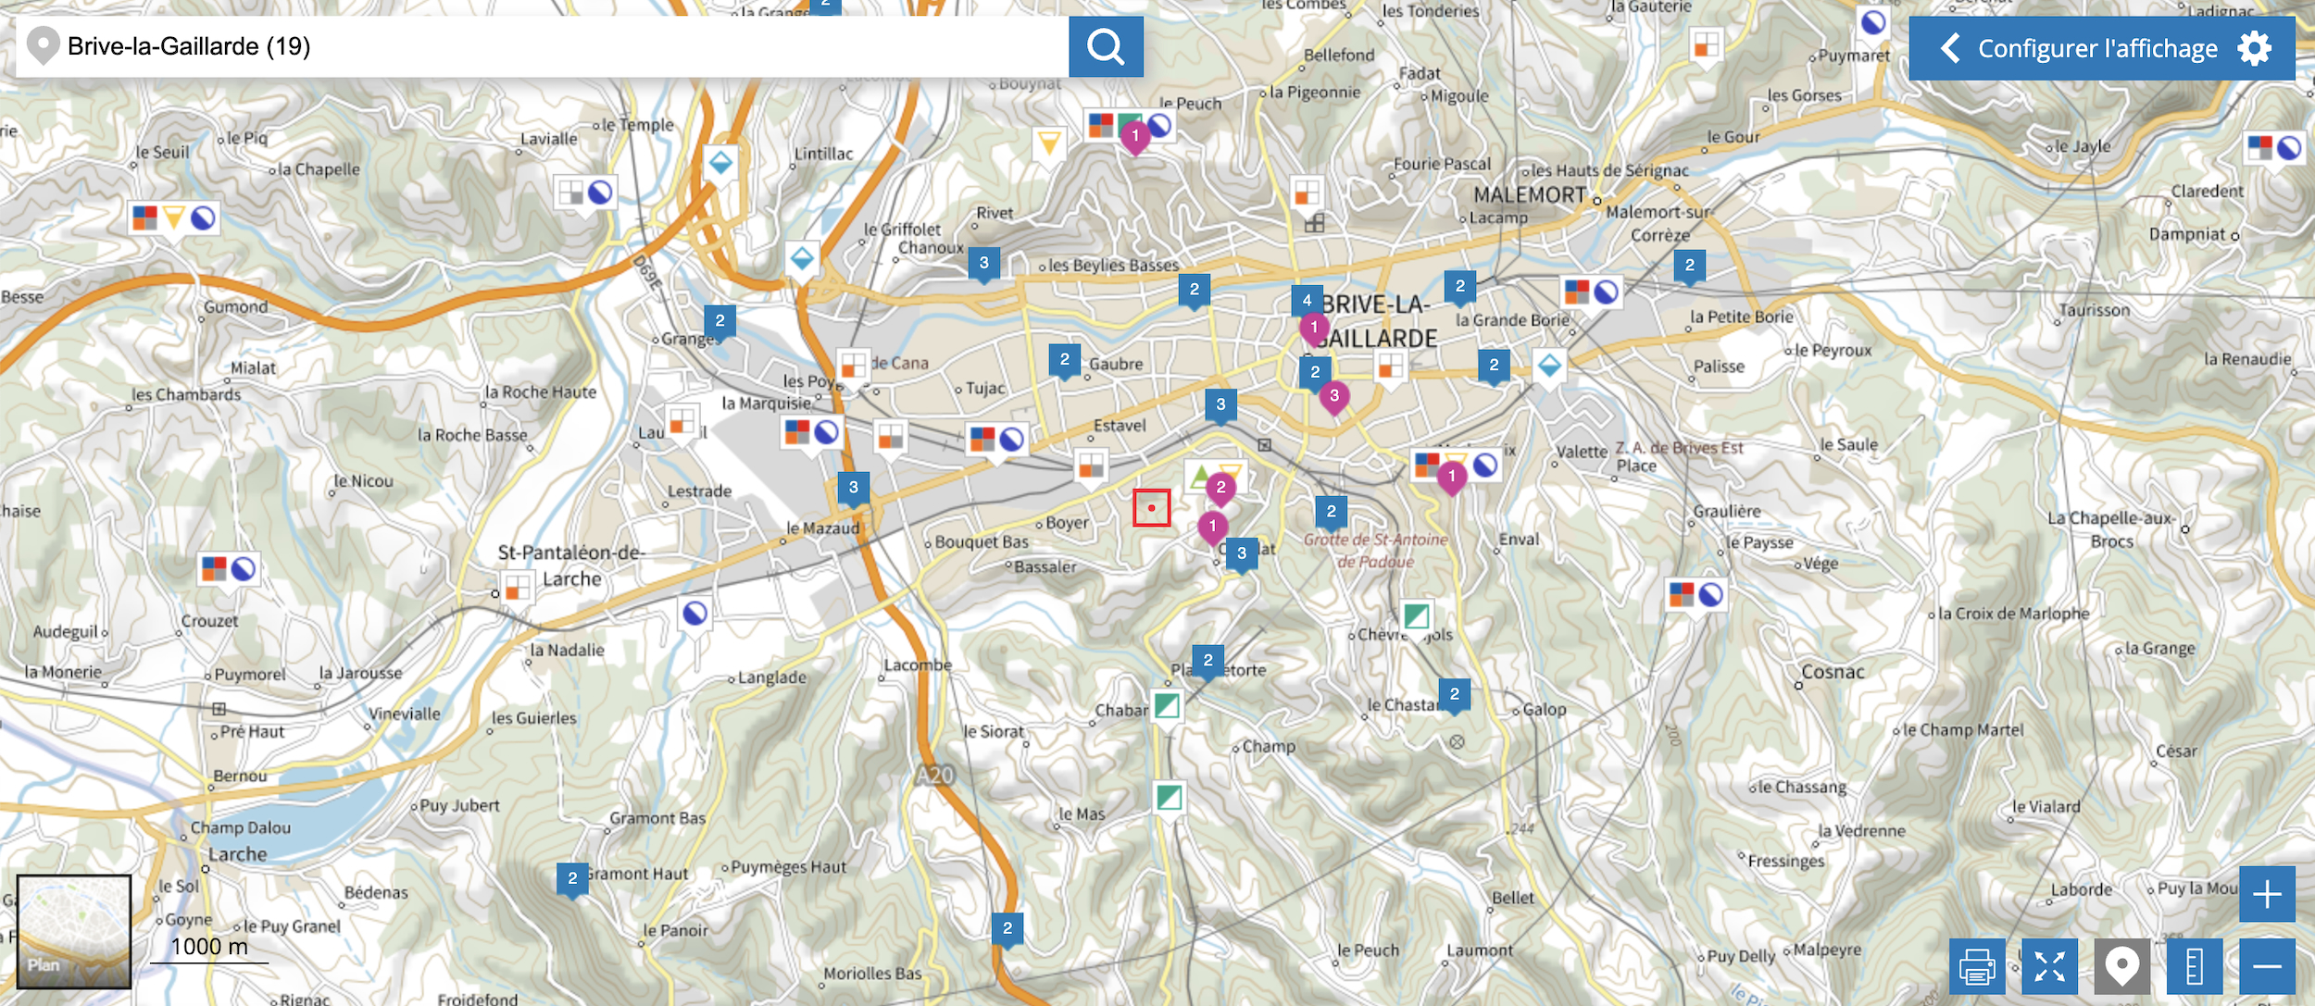Click the location pin in search bar
The image size is (2315, 1006).
click(x=43, y=45)
